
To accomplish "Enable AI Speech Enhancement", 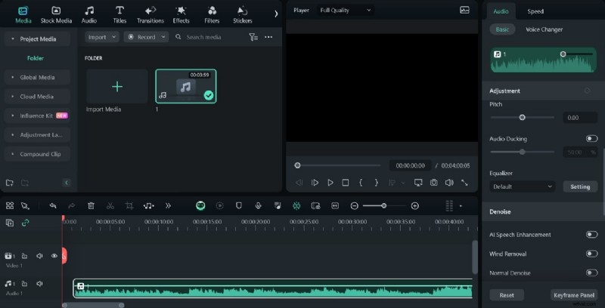I will point(591,235).
